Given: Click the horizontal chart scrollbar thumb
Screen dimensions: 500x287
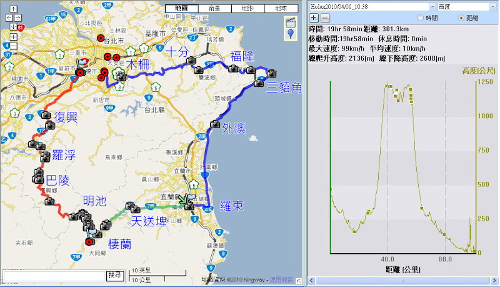Looking at the screenshot, I should pos(402,281).
